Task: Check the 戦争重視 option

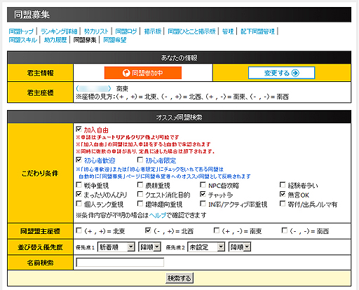Action: point(79,185)
